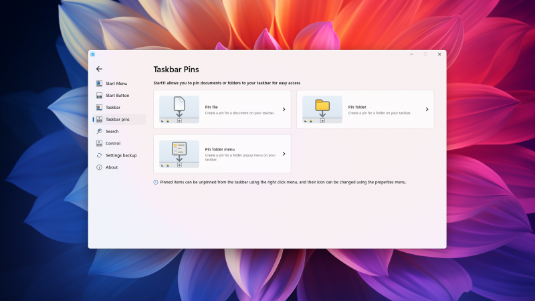Click the Start Button sidebar icon
This screenshot has height=301, width=535.
[x=99, y=96]
